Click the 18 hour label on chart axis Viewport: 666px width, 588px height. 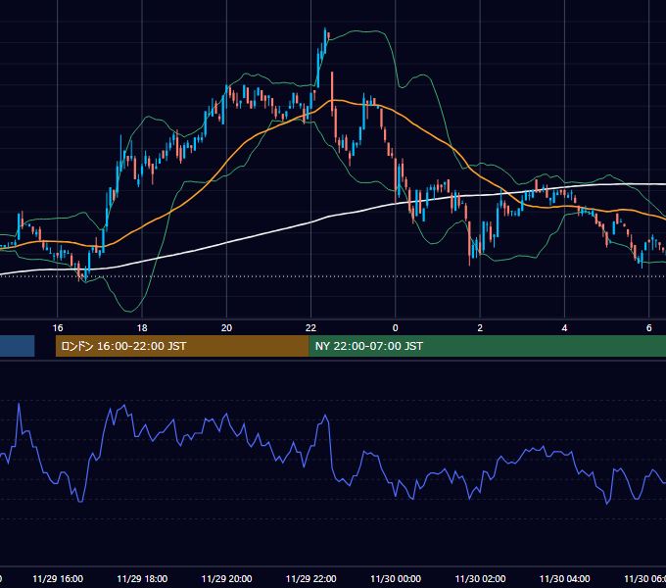tap(142, 327)
